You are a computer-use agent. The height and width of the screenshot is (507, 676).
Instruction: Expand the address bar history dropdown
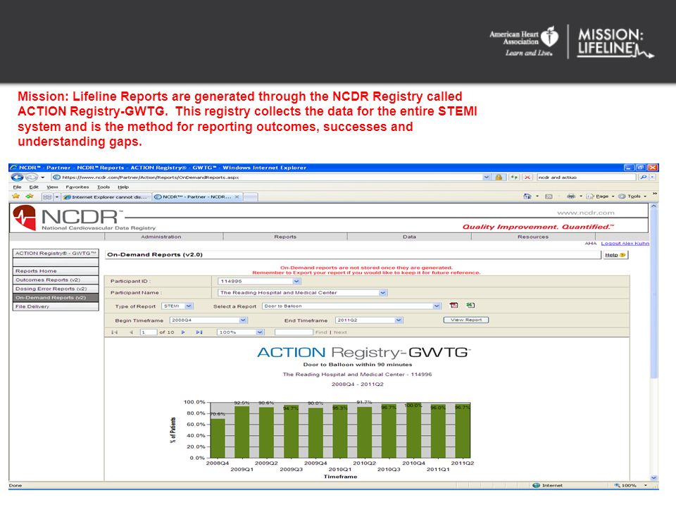(487, 177)
